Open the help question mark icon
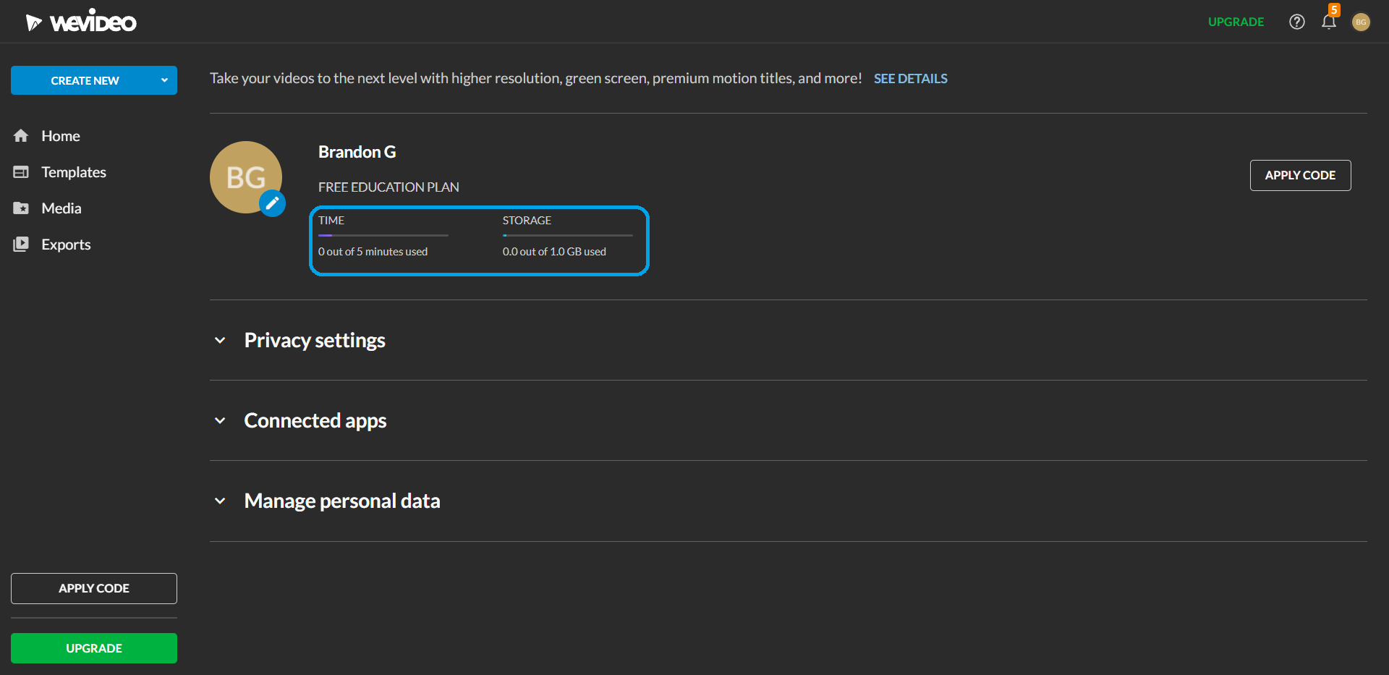Viewport: 1389px width, 675px height. click(x=1296, y=22)
